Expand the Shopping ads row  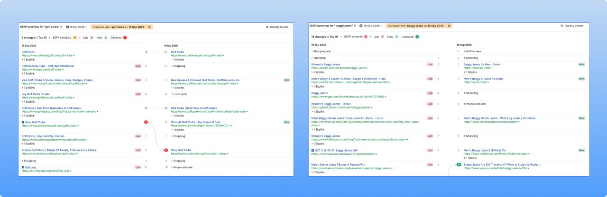coord(321,51)
